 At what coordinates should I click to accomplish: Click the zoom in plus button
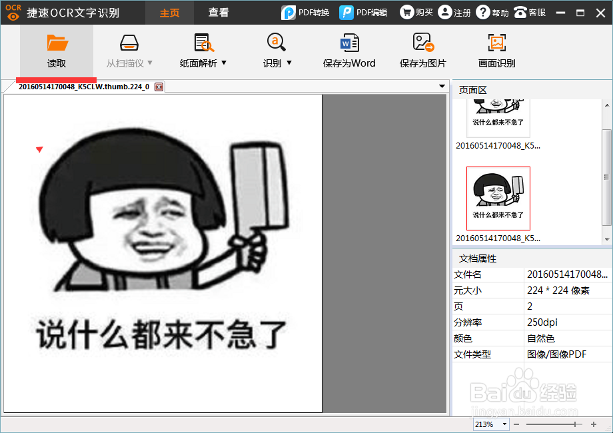[594, 424]
